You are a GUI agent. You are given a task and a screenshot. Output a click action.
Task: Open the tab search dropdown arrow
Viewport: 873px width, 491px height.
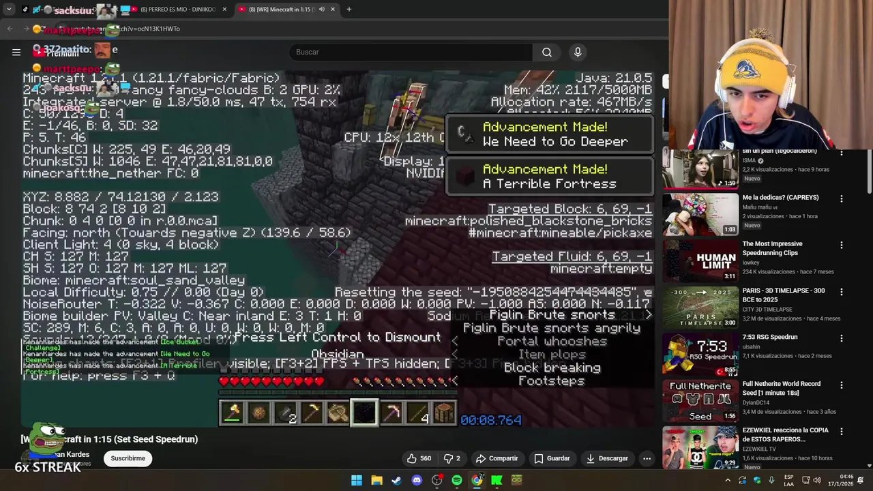tap(9, 10)
